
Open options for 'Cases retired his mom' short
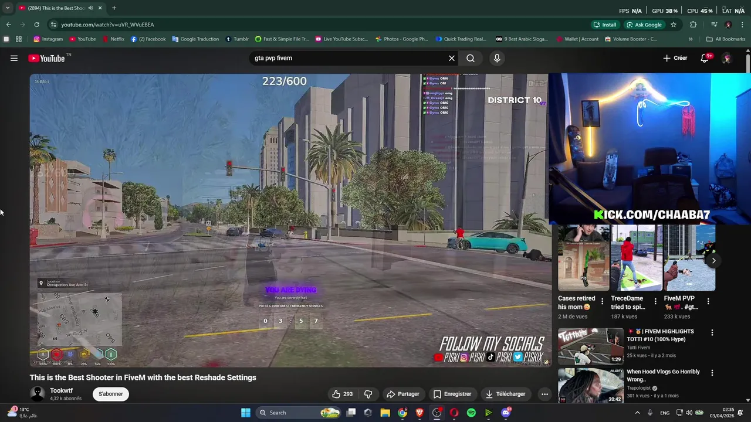(x=602, y=301)
